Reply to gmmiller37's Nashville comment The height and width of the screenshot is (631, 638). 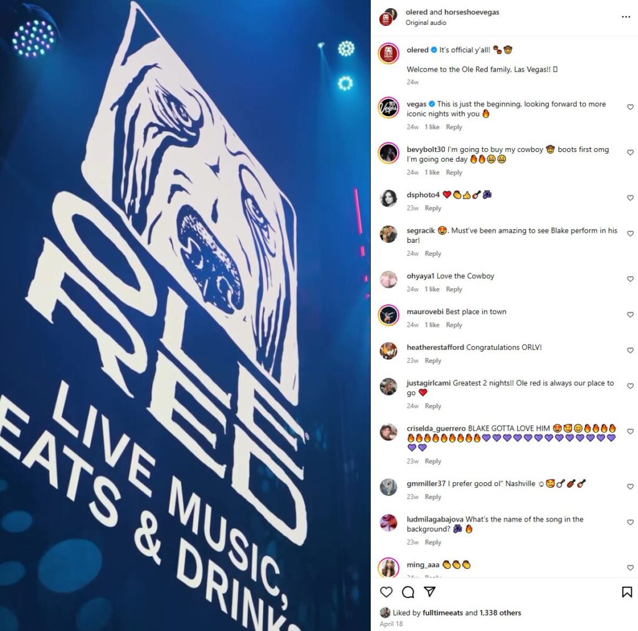(432, 497)
